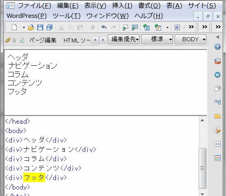Expand the browser preview dropdown arrow
Screen dimensions: 226x196
coord(167,27)
